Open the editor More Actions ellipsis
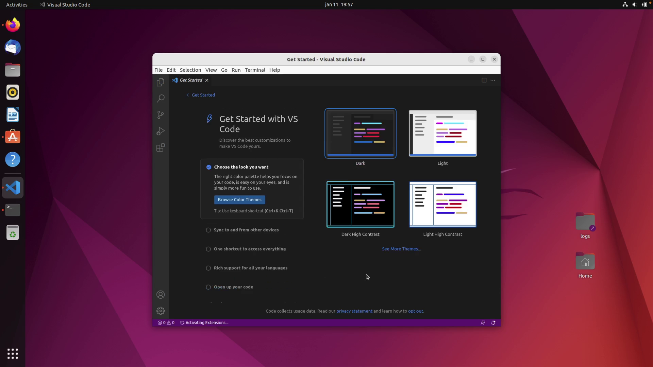The height and width of the screenshot is (367, 653). [x=493, y=80]
